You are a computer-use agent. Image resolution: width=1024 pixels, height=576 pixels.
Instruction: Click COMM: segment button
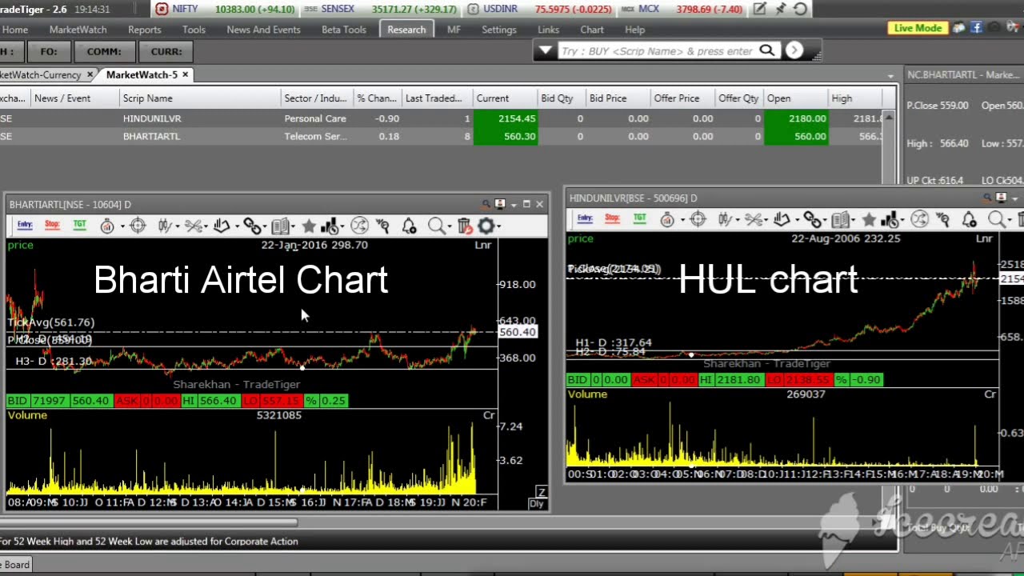104,51
